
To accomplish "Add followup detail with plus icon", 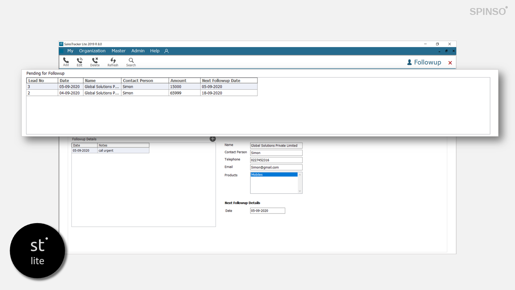I will point(213,139).
